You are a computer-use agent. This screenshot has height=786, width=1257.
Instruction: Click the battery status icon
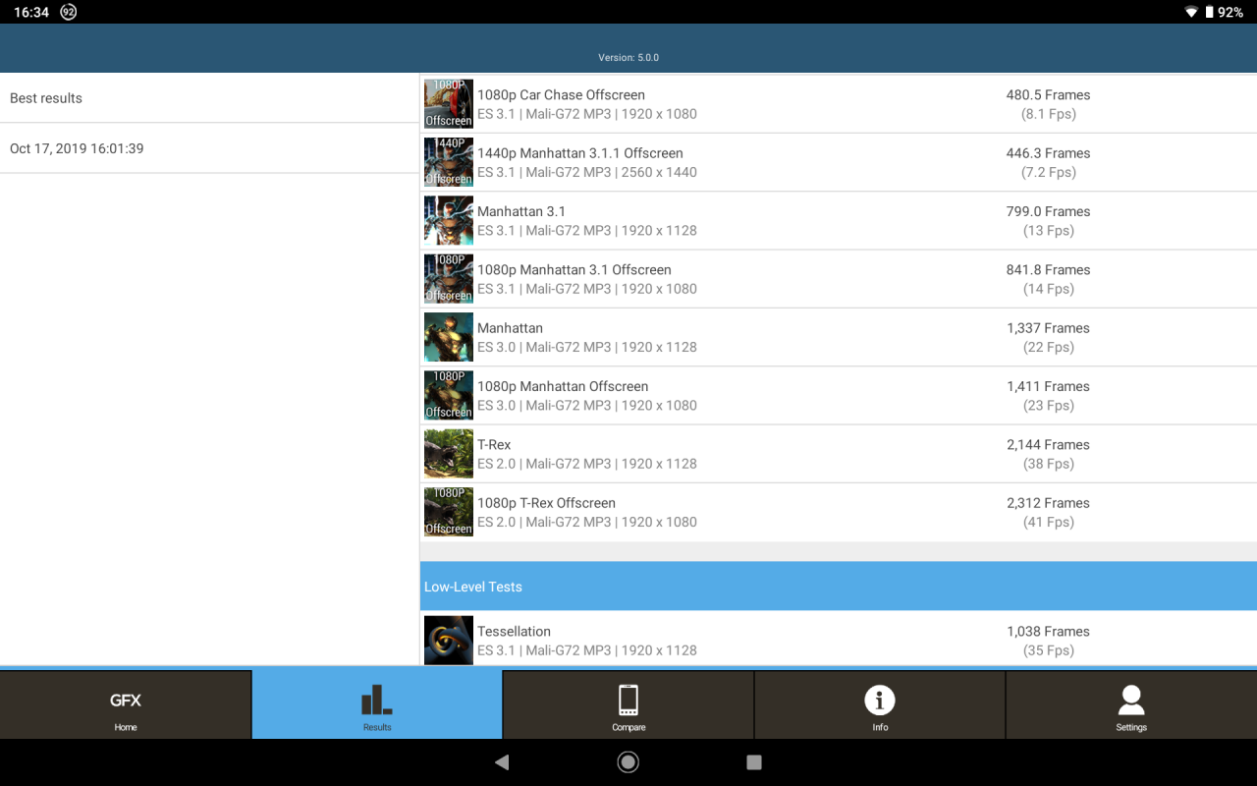pyautogui.click(x=1209, y=12)
